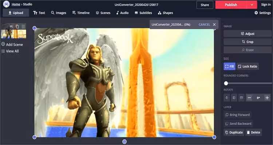The width and height of the screenshot is (273, 145).
Task: Click the bottom-right resize handle of the image
Action: point(214,137)
